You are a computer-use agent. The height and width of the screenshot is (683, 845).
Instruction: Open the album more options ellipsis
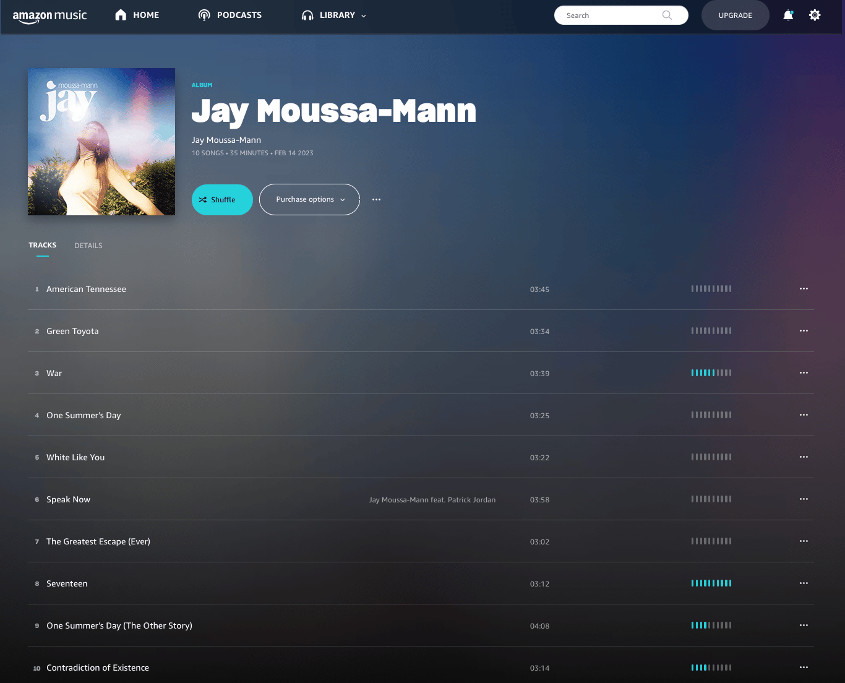376,200
